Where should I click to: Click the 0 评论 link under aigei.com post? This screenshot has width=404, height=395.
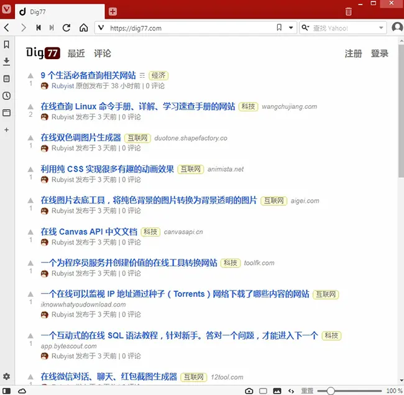coord(131,211)
